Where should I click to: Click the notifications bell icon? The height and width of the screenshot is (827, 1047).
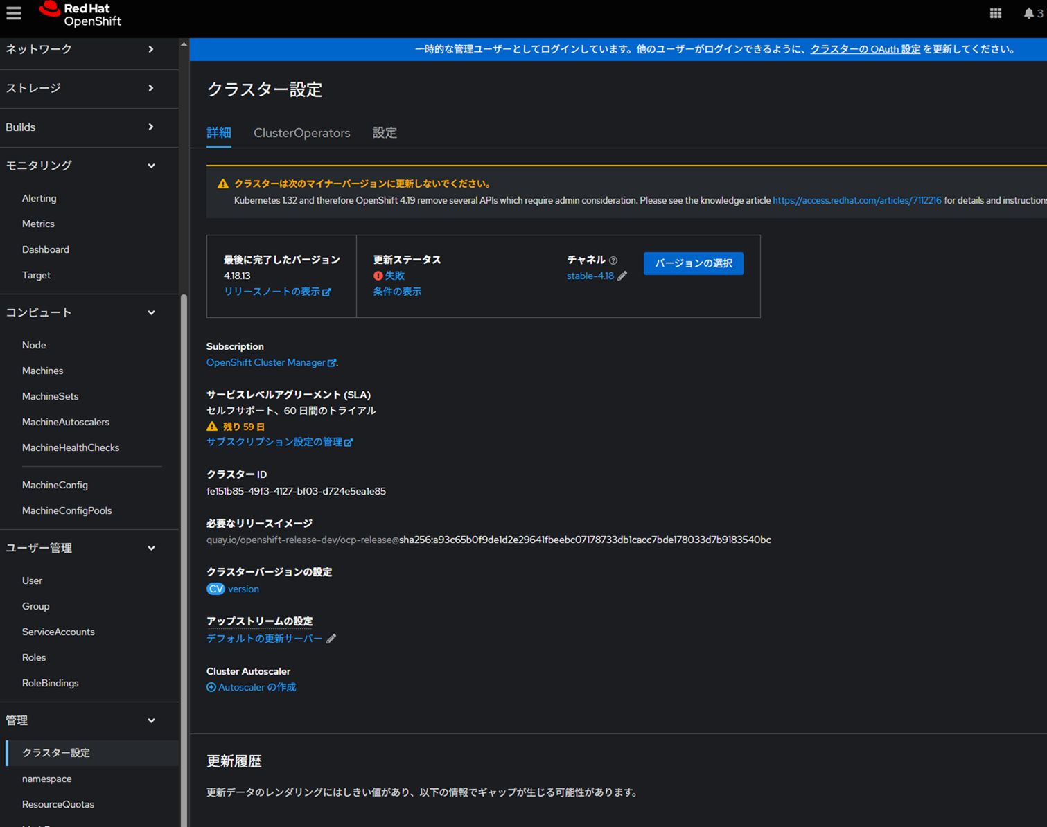tap(1028, 13)
